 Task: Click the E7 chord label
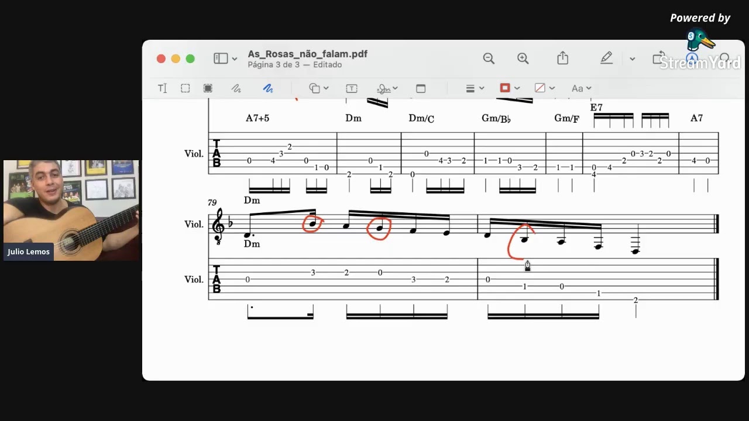596,108
